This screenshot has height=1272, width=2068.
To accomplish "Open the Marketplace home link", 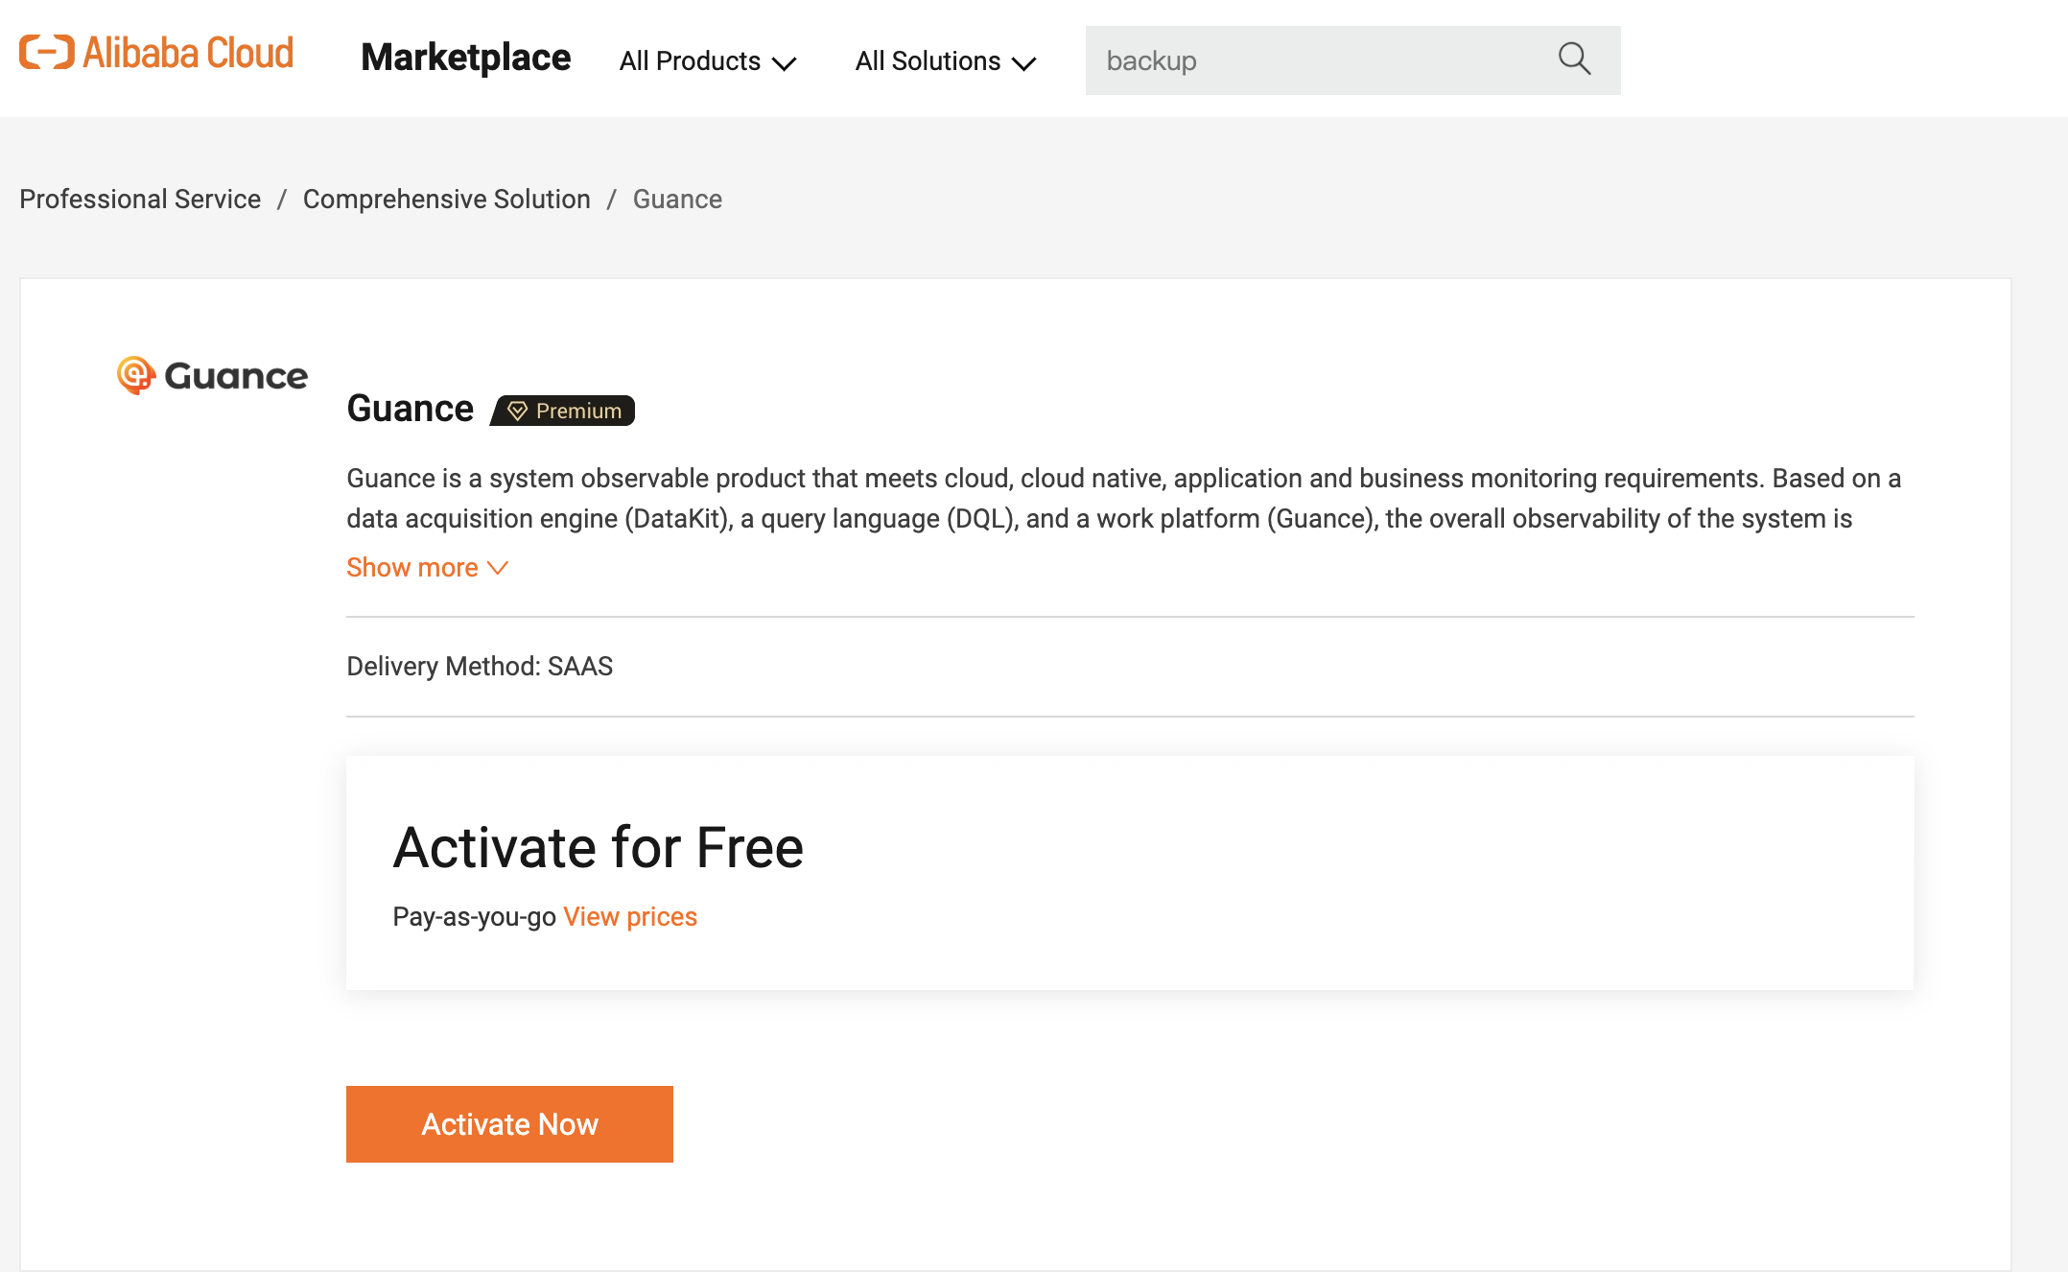I will click(466, 58).
